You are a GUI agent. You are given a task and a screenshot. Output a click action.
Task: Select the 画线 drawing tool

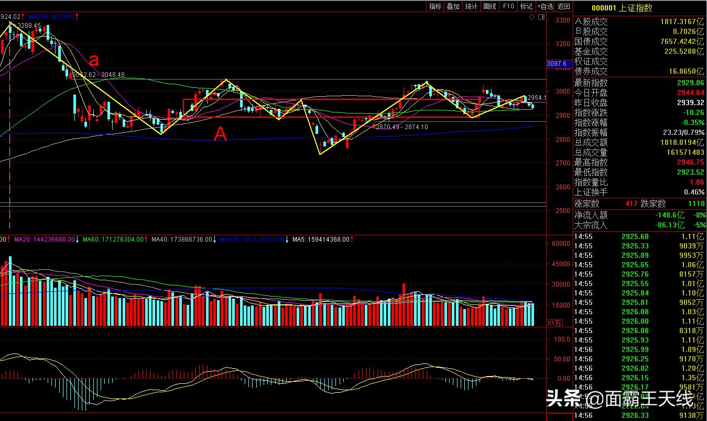(490, 6)
